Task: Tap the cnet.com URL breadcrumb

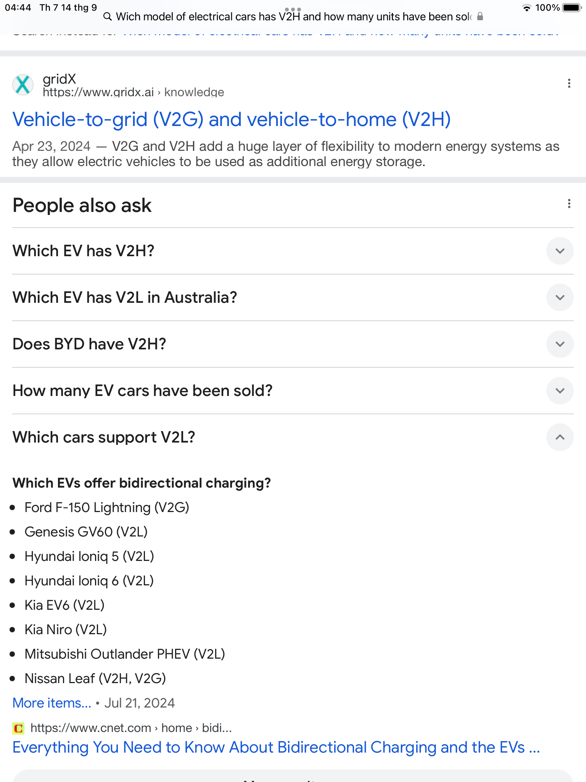Action: click(x=131, y=728)
